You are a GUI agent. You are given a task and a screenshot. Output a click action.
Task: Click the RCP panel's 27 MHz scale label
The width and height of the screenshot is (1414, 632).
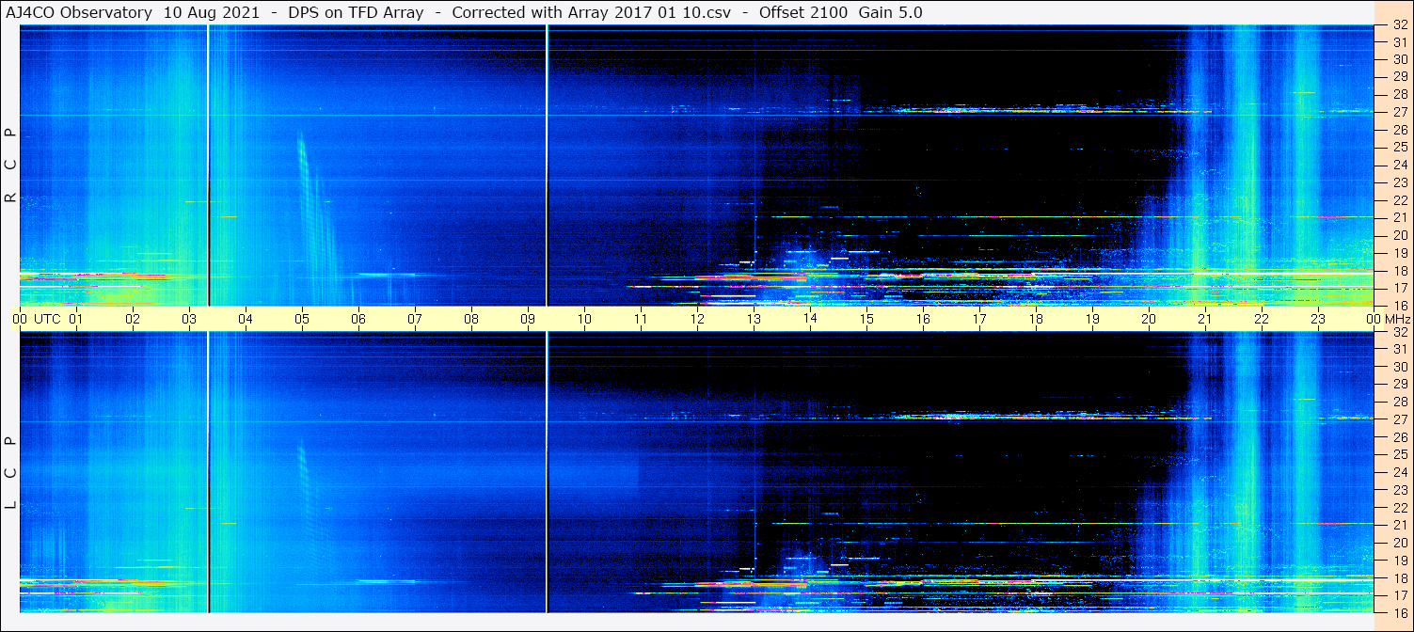tap(1399, 112)
